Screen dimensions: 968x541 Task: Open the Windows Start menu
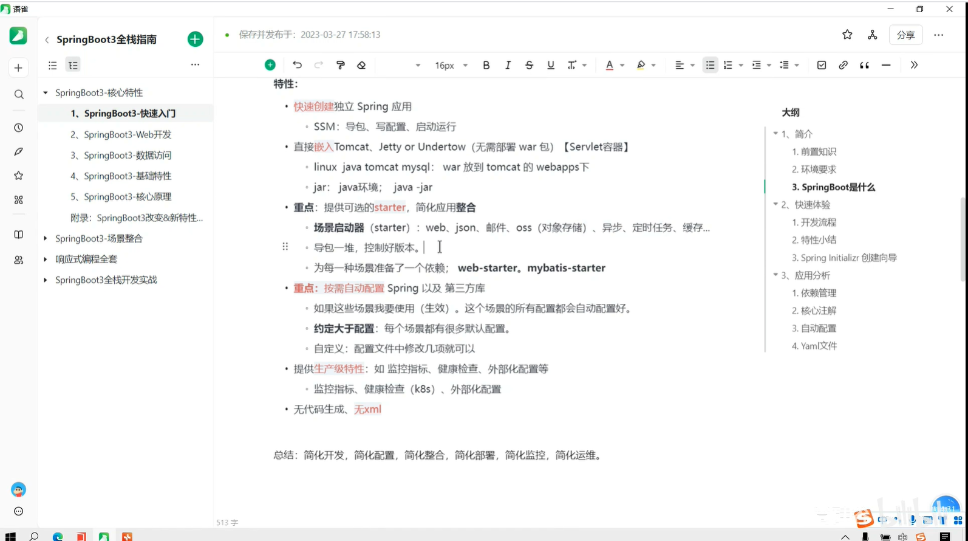[10, 536]
